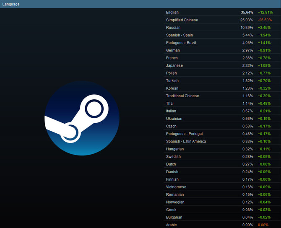Click the +1.41% Portuguese-Brazil change
281x228 pixels.
(264, 43)
